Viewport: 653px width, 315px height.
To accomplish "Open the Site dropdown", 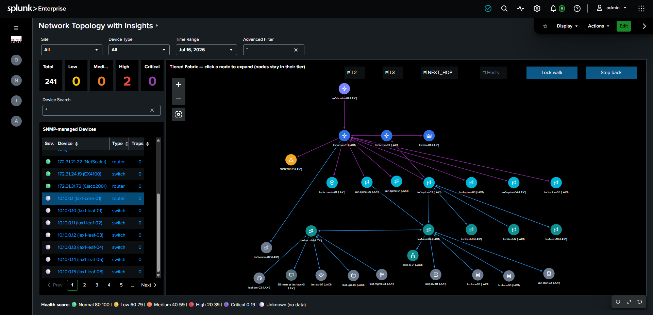I will tap(71, 50).
